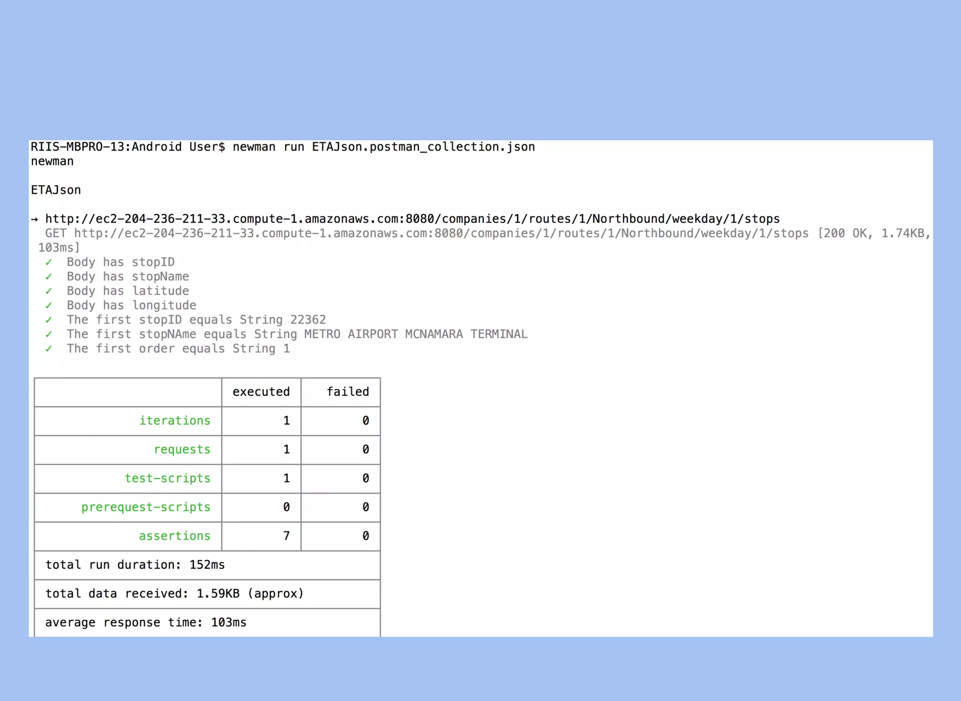Screen dimensions: 961x701
Task: Click the executed column header
Action: 261,392
